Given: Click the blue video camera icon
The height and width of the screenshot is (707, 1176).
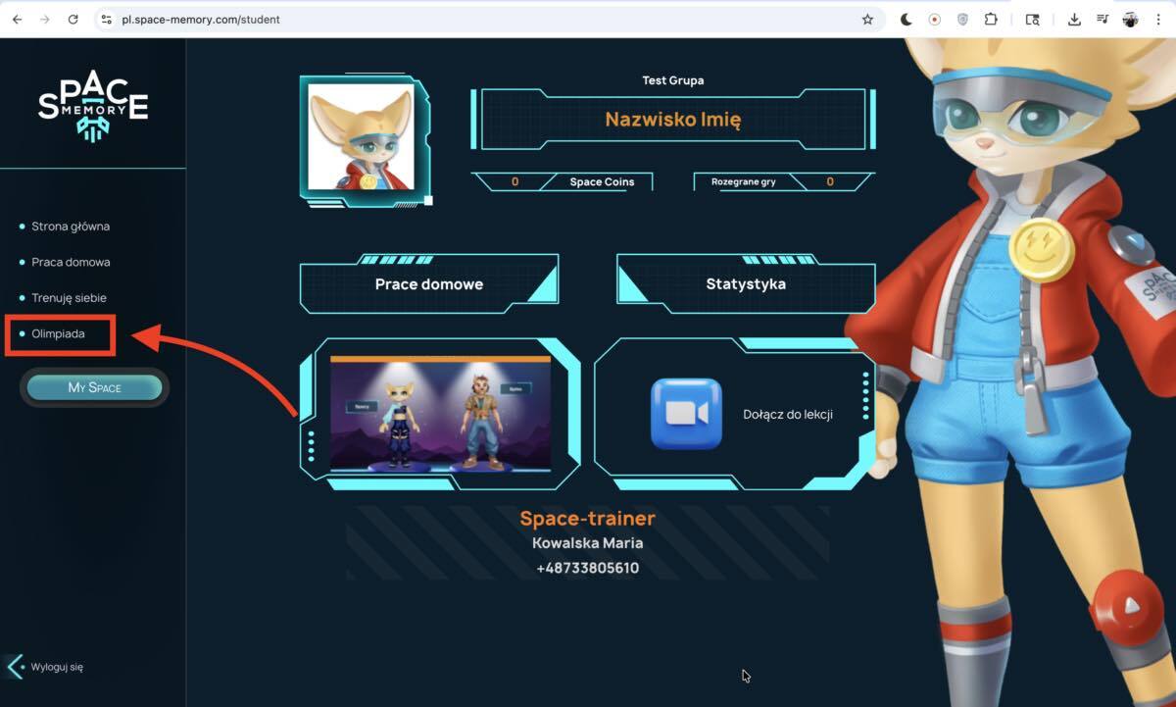Looking at the screenshot, I should [686, 414].
